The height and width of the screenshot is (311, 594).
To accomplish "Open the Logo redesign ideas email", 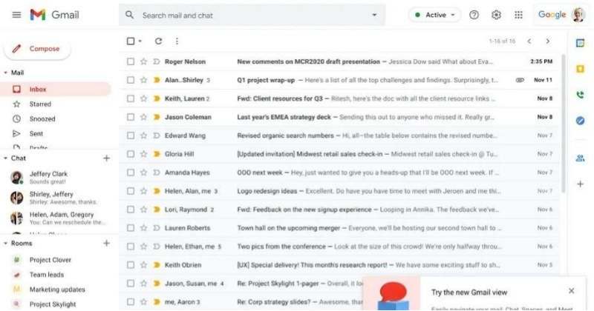I will (x=339, y=191).
